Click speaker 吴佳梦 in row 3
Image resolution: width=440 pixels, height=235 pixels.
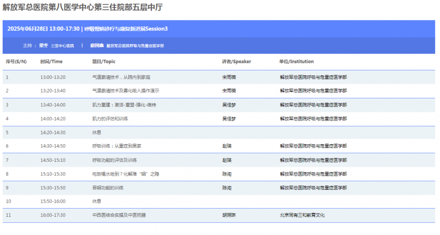(x=229, y=105)
